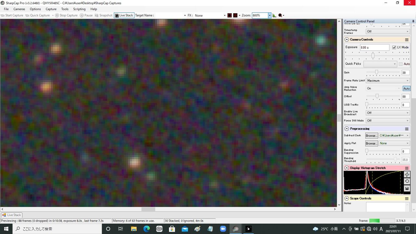416x234 pixels.
Task: Click the Windows Start button
Action: coord(6,229)
